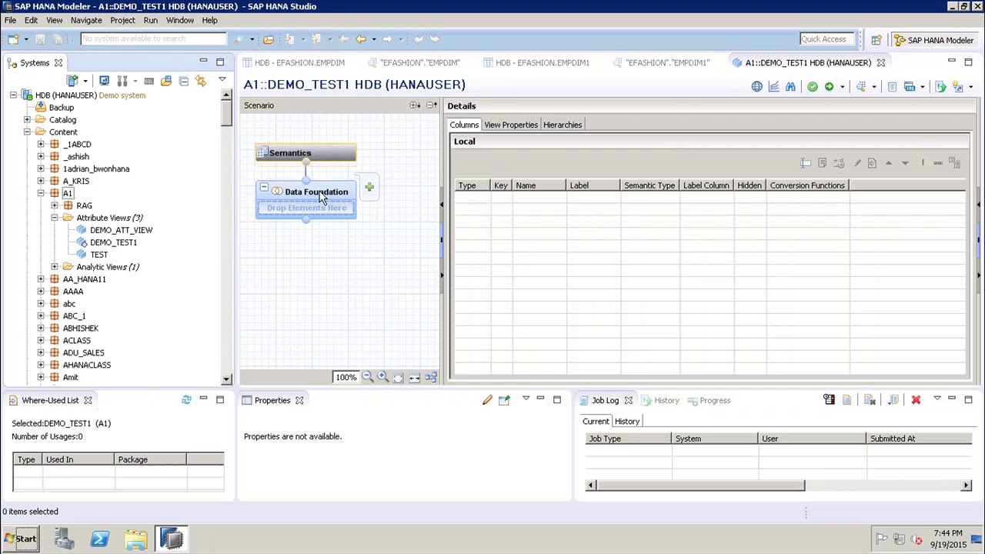Image resolution: width=985 pixels, height=554 pixels.
Task: Click the refresh icon in Where-Used List panel
Action: (x=186, y=400)
